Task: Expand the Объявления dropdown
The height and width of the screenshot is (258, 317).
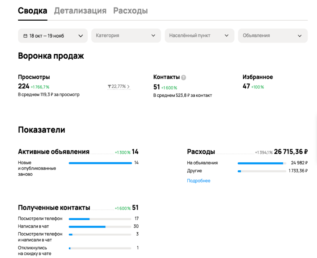Action: click(273, 36)
